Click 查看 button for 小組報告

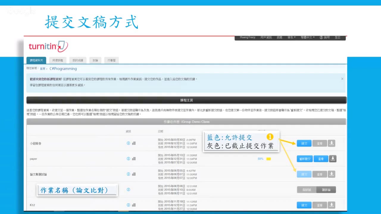[x=320, y=144]
